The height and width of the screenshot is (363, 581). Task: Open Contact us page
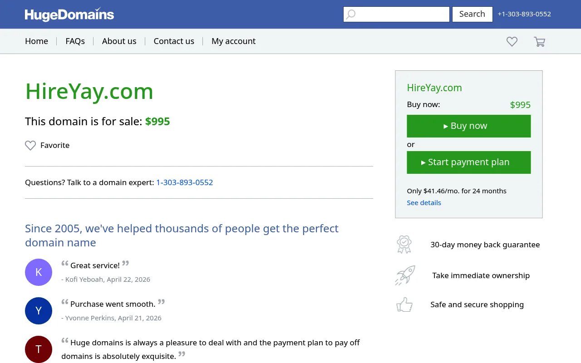click(174, 41)
